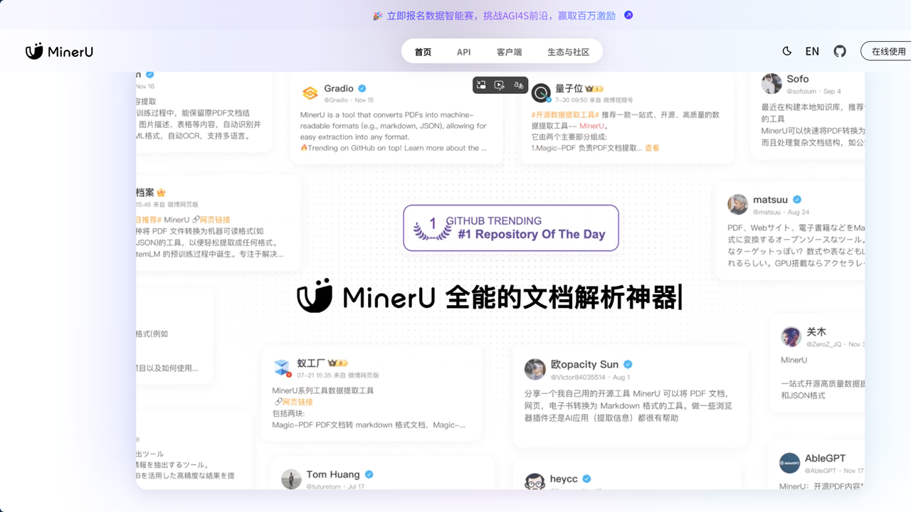Click the MinerU logo in the header
Viewport: 911px width, 512px height.
pos(59,50)
